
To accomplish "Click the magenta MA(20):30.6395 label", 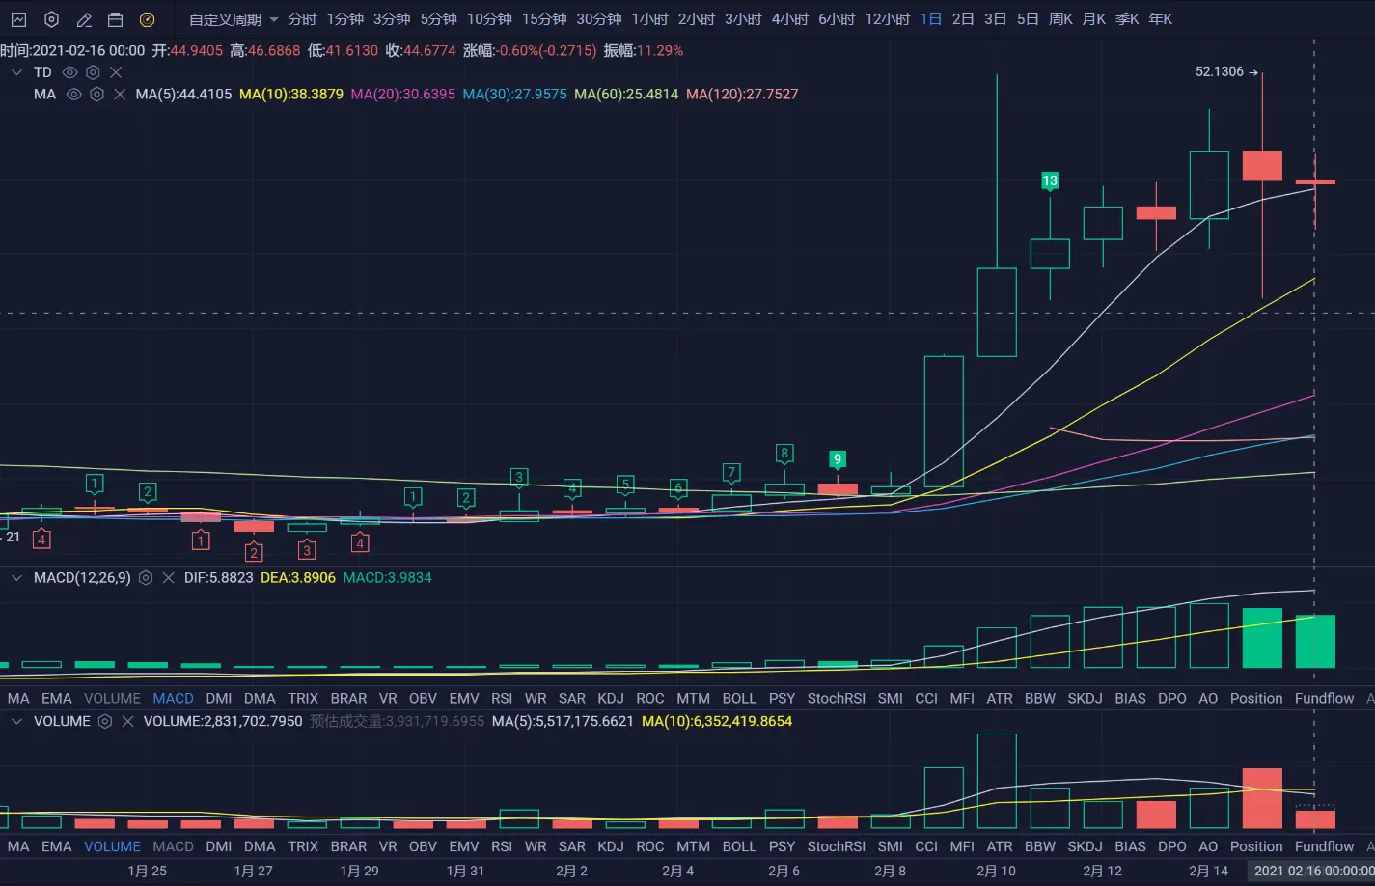I will click(x=402, y=94).
